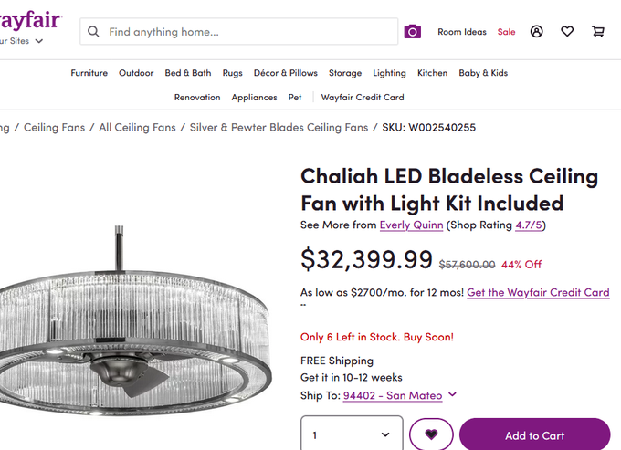Save product with heart button
Screen dimensions: 621x450
click(x=431, y=435)
